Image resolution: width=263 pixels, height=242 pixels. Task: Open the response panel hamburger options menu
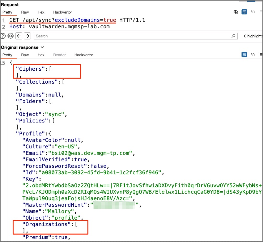click(x=261, y=55)
